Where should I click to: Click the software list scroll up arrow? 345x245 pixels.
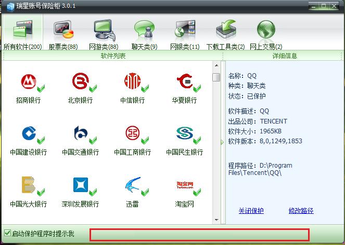(x=216, y=65)
